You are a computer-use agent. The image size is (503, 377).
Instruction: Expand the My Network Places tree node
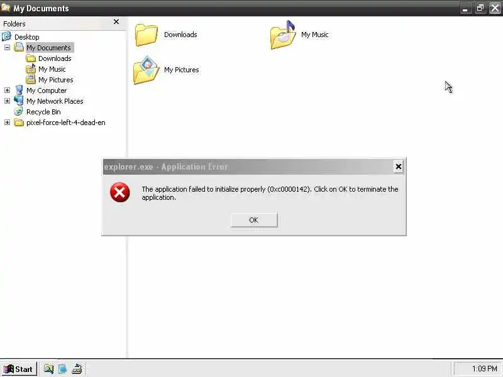click(7, 101)
